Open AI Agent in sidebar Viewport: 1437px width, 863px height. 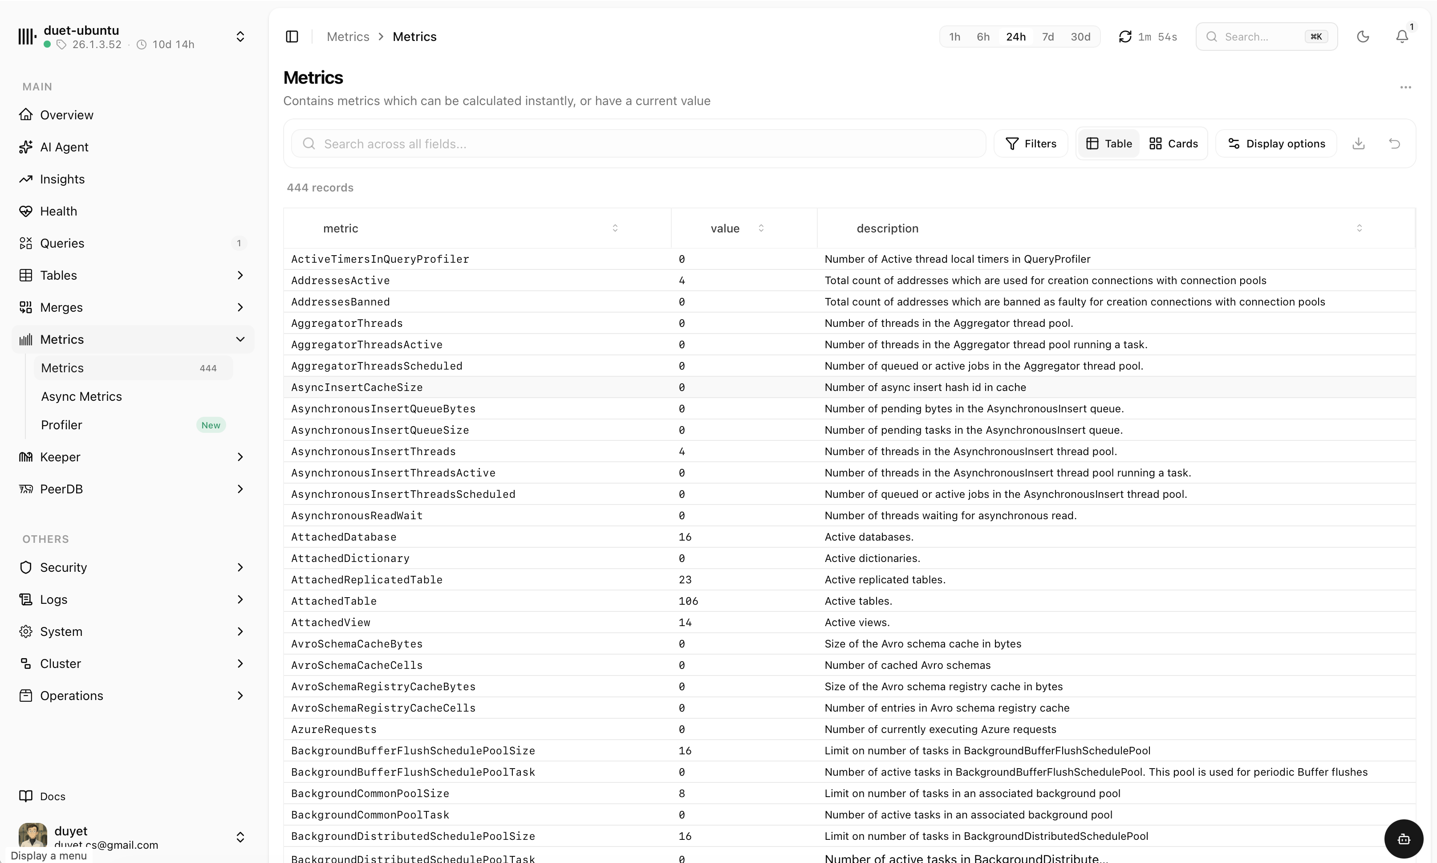point(133,147)
